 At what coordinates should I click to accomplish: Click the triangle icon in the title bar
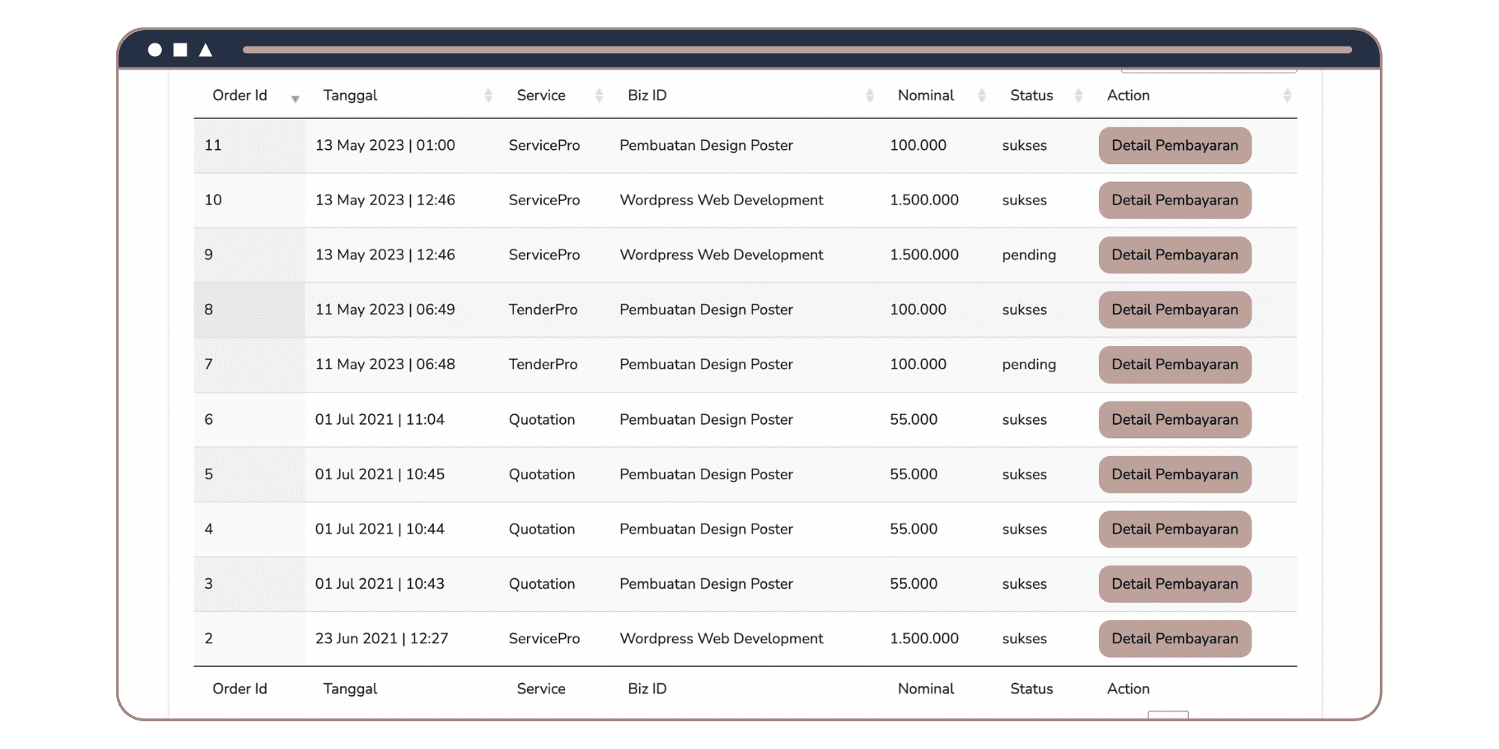tap(205, 50)
